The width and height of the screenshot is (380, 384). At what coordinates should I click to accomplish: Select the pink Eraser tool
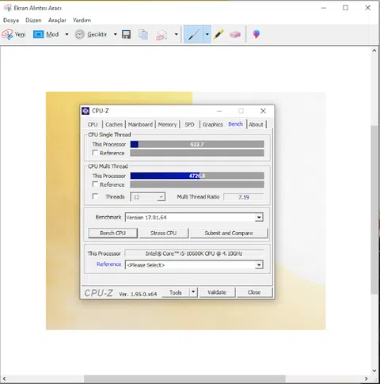click(235, 34)
